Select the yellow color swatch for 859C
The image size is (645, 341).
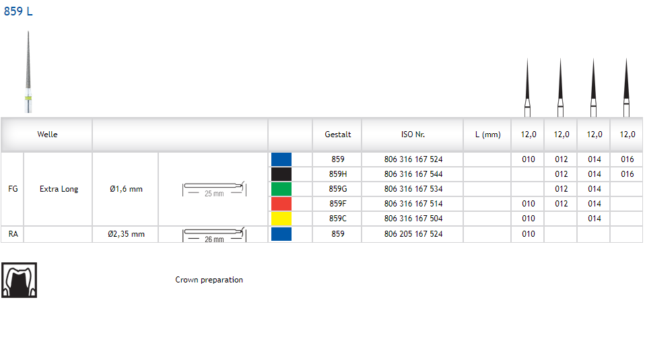[281, 219]
